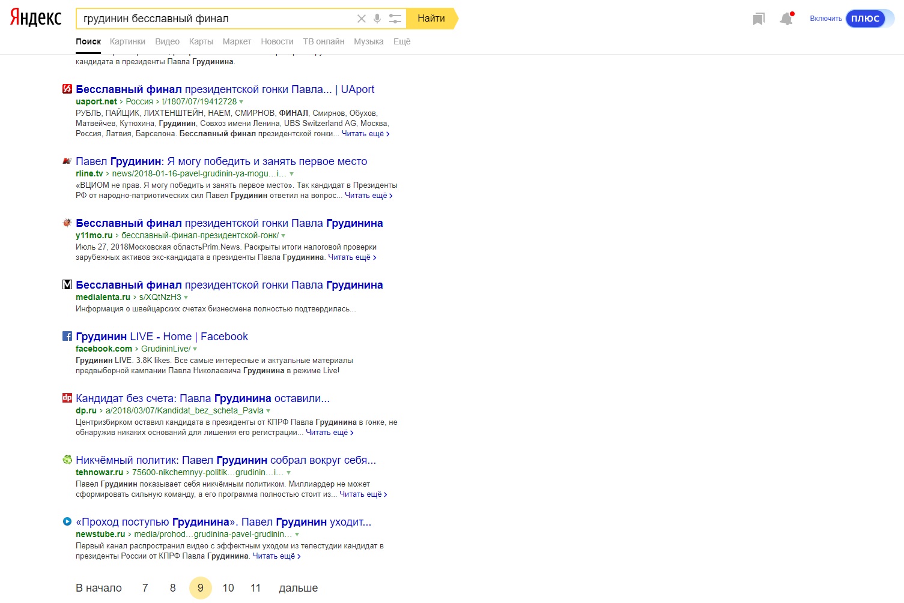This screenshot has height=603, width=904.
Task: Click the newstube.ru green domain link
Action: 100,535
